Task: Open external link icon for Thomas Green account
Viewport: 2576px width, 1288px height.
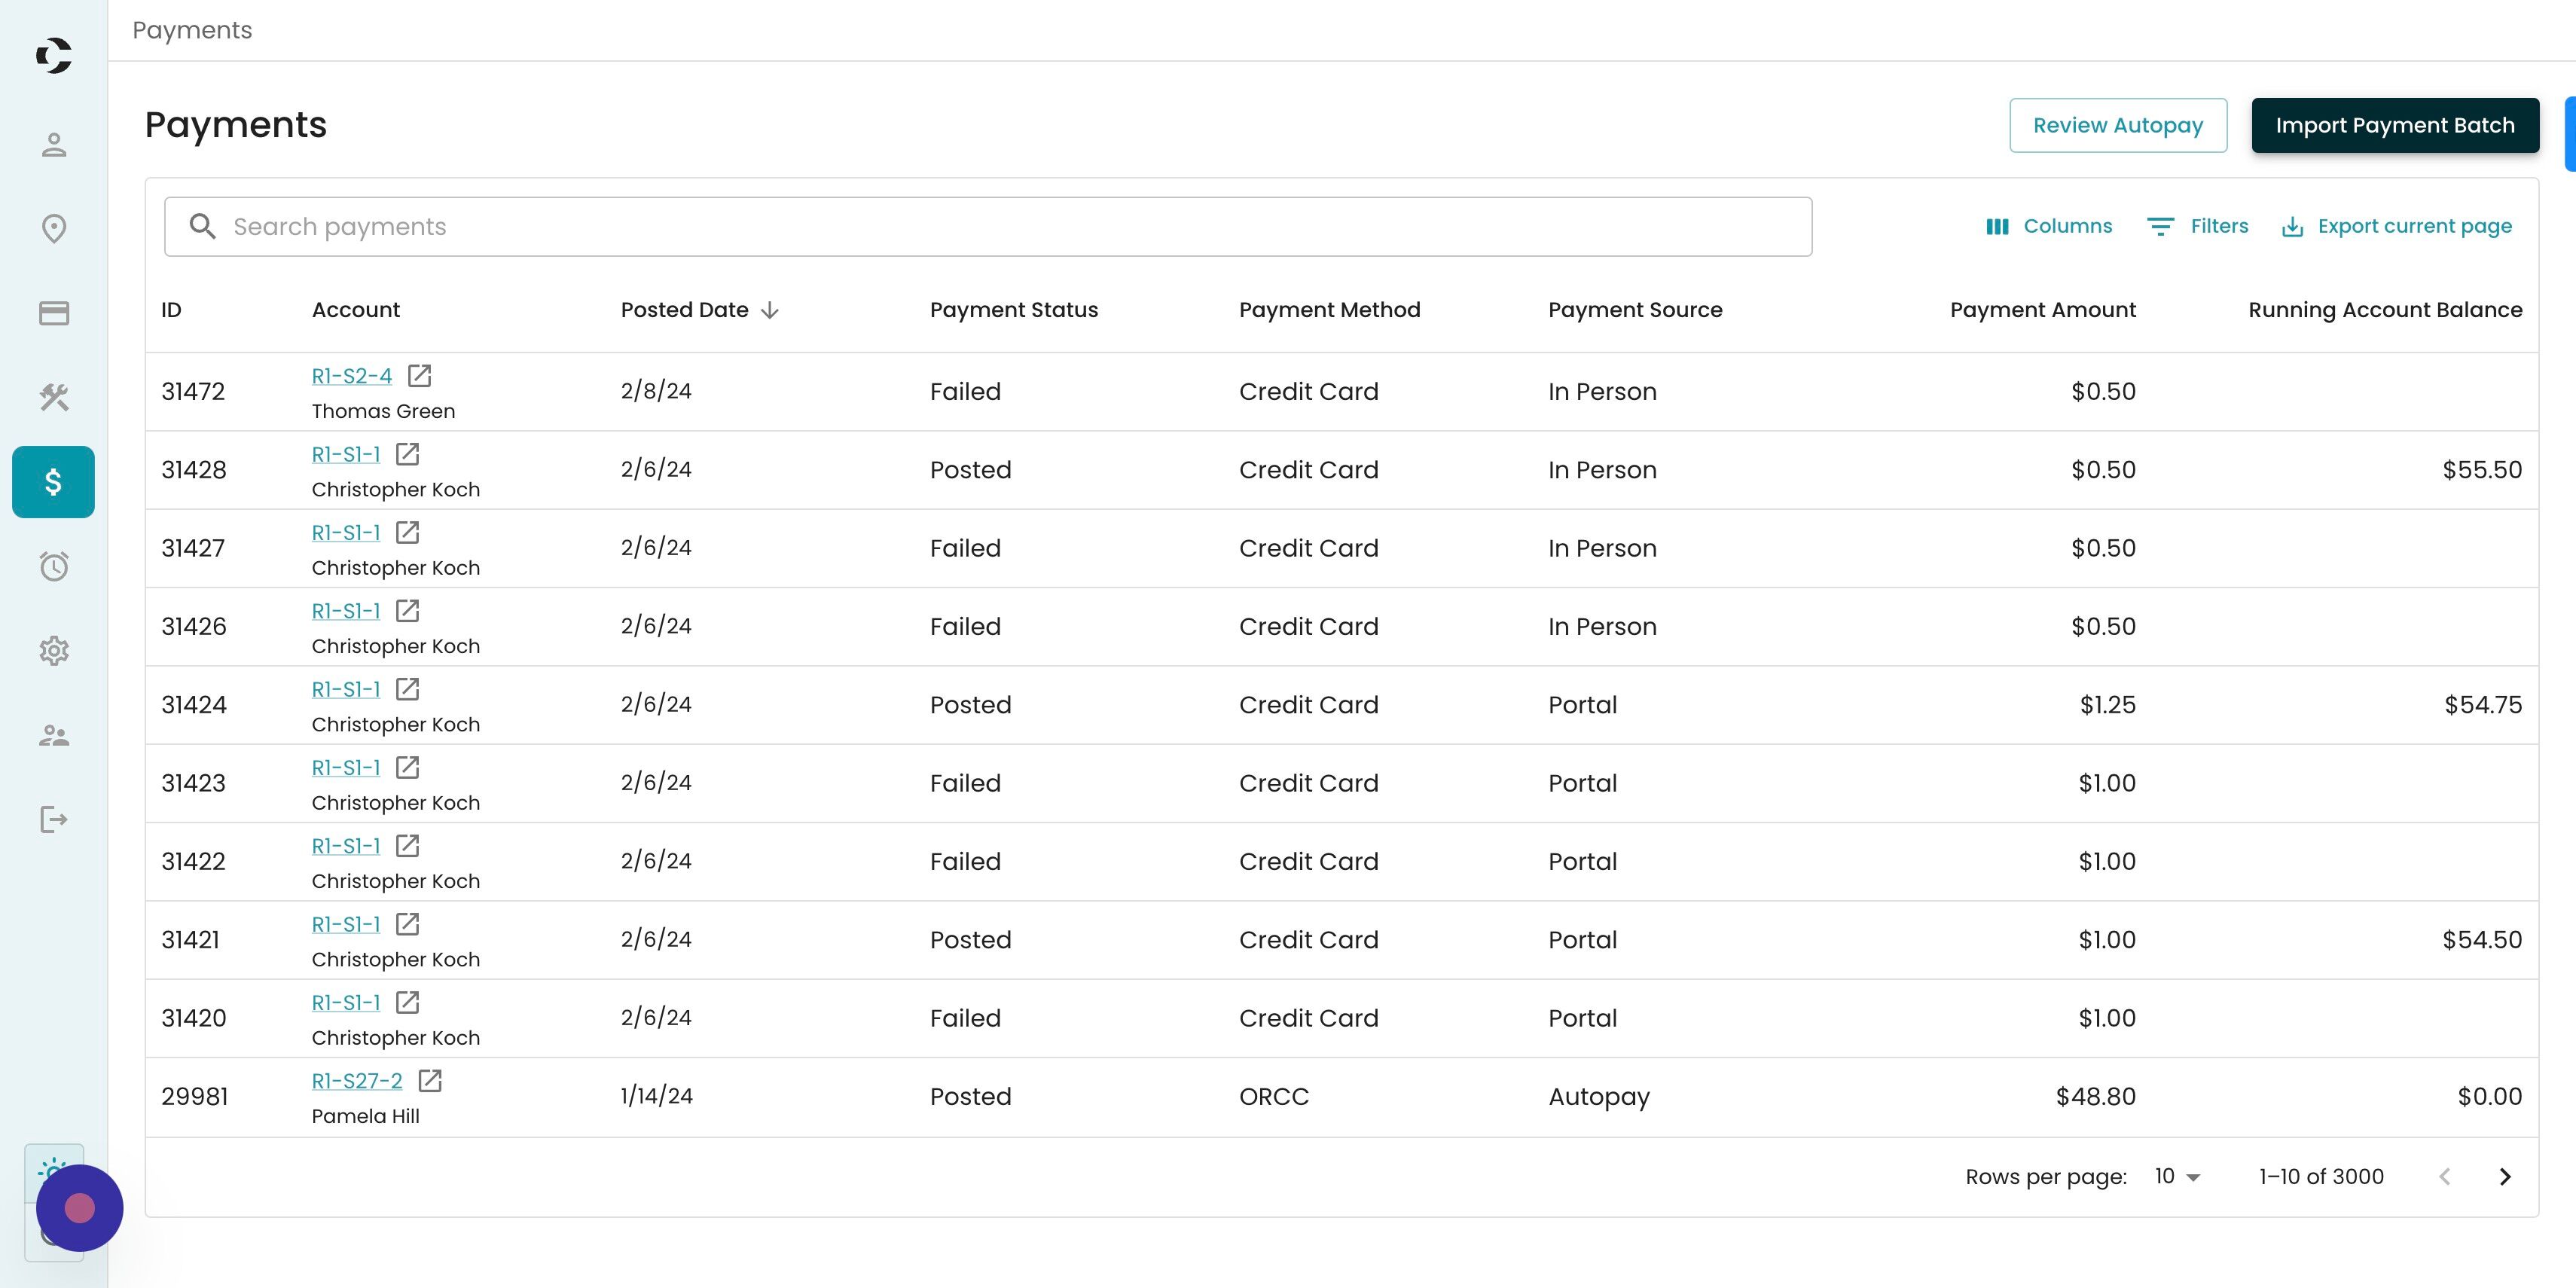Action: [x=419, y=376]
